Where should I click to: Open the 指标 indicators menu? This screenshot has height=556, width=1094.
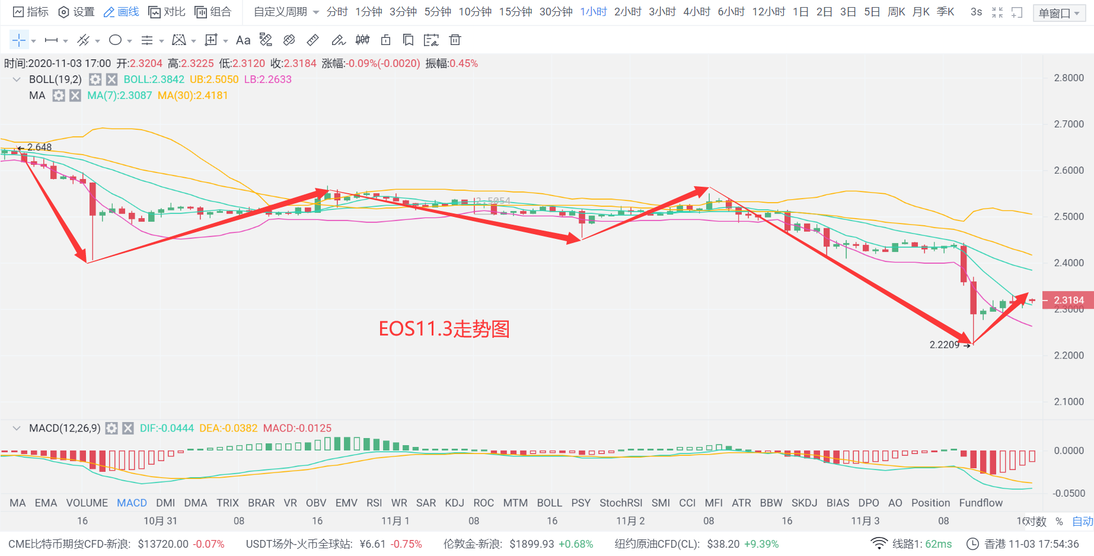click(x=31, y=12)
